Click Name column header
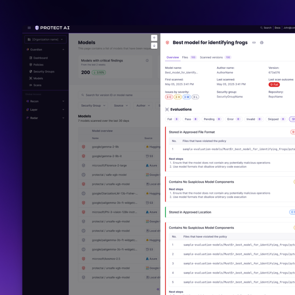Image resolution: width=295 pixels, height=295 pixels. pyautogui.click(x=95, y=138)
